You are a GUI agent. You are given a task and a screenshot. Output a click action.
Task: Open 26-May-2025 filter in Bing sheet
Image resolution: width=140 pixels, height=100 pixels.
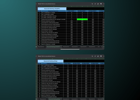tap(81, 63)
